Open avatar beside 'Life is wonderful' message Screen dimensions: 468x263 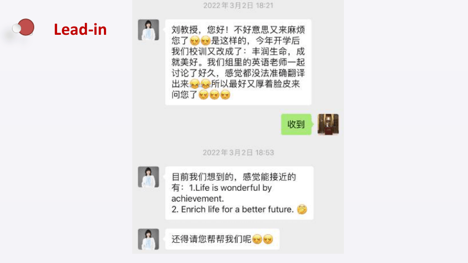[x=149, y=177]
